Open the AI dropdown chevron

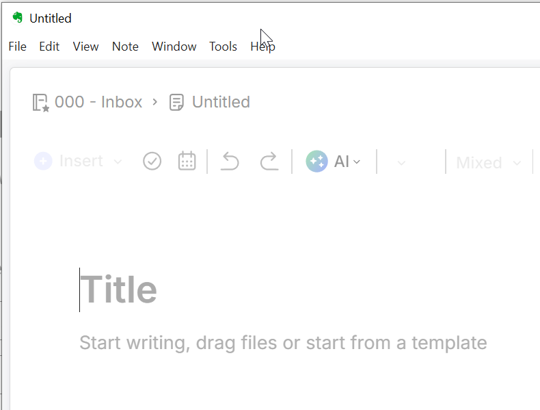[x=357, y=162]
